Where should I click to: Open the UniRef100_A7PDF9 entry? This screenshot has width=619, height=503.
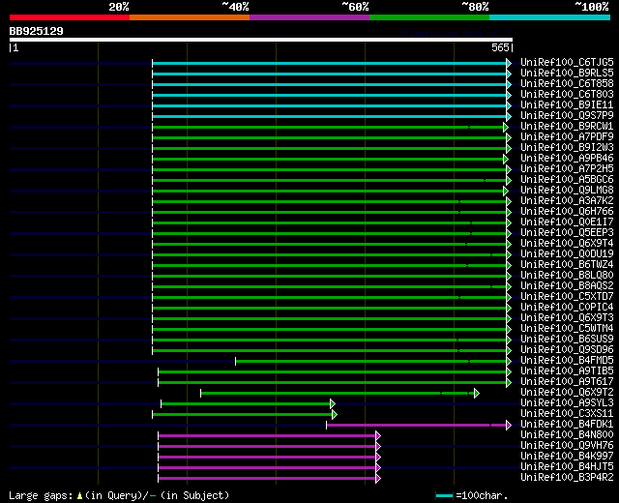(x=567, y=137)
